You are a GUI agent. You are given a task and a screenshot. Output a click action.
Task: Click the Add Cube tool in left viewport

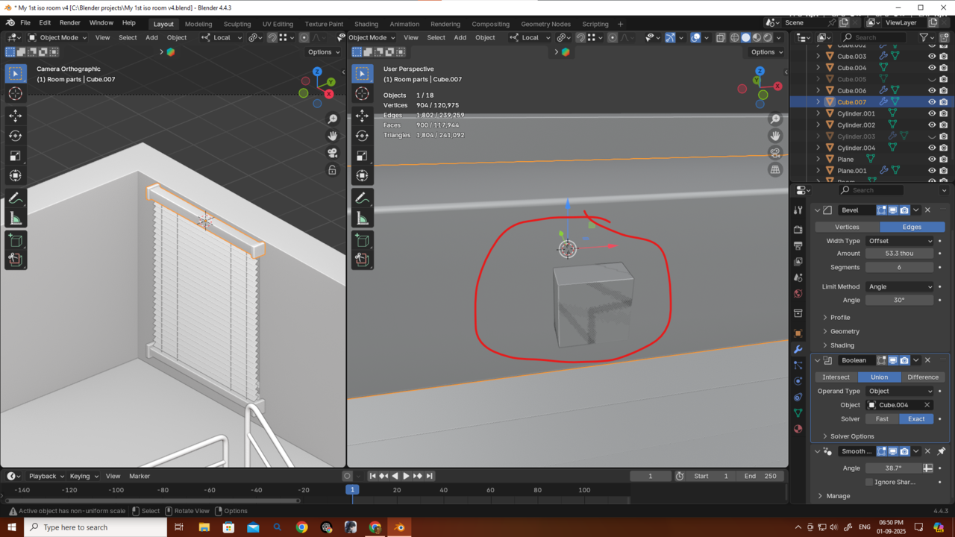(16, 240)
